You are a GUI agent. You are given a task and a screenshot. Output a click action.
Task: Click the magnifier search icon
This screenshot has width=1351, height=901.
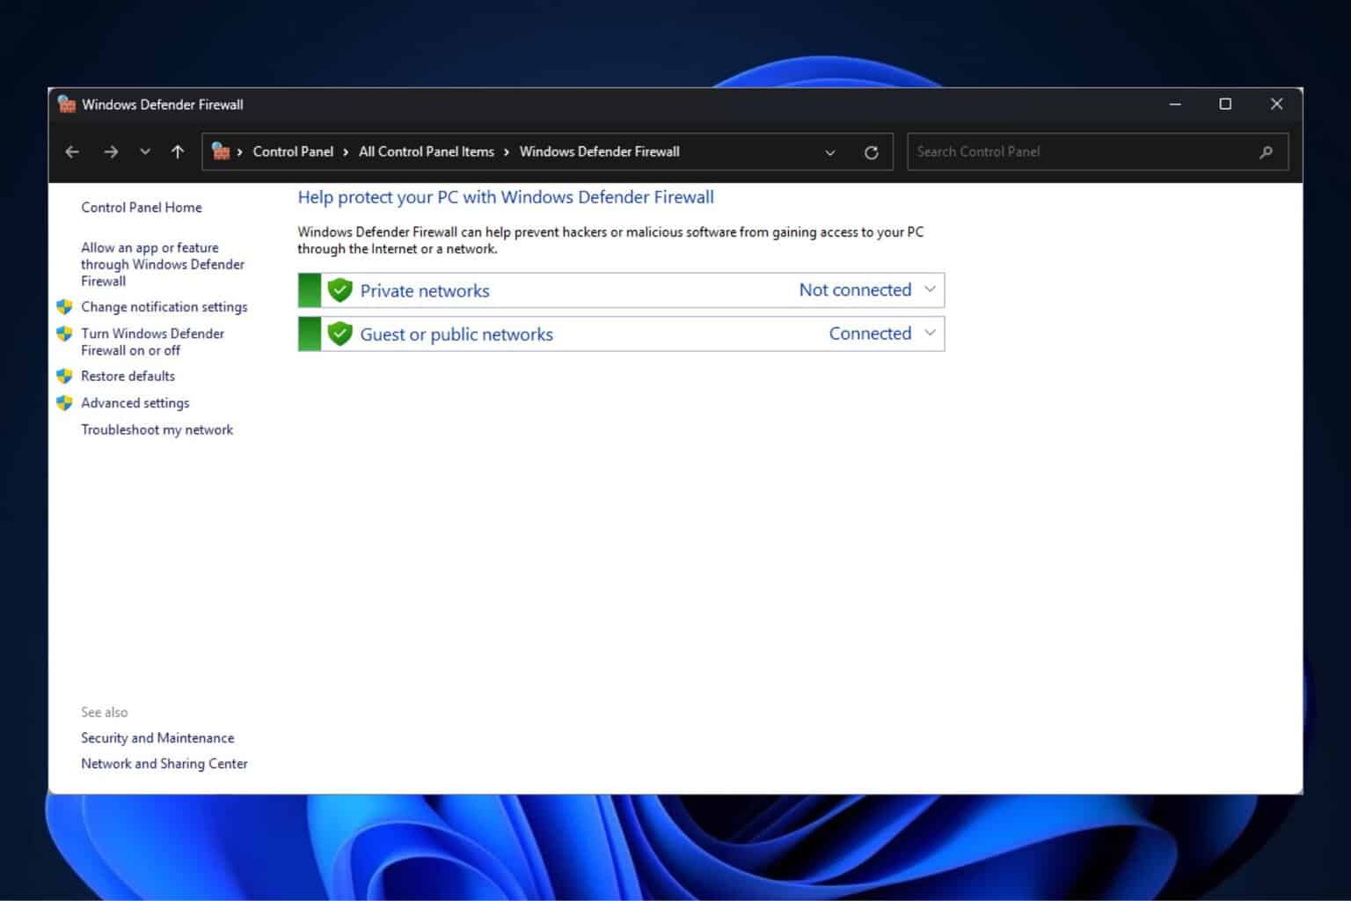point(1266,152)
